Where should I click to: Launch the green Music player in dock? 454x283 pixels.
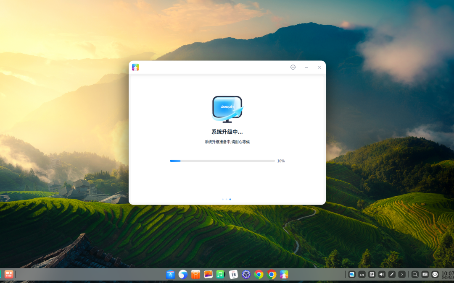point(221,274)
